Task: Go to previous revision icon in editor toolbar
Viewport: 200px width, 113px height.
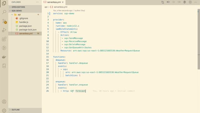Action: 168,2
